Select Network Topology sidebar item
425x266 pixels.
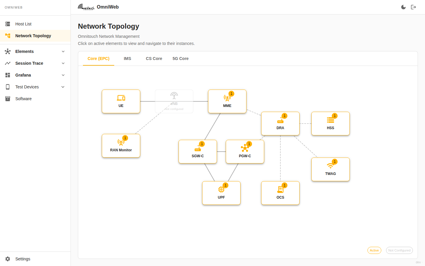pyautogui.click(x=35, y=36)
